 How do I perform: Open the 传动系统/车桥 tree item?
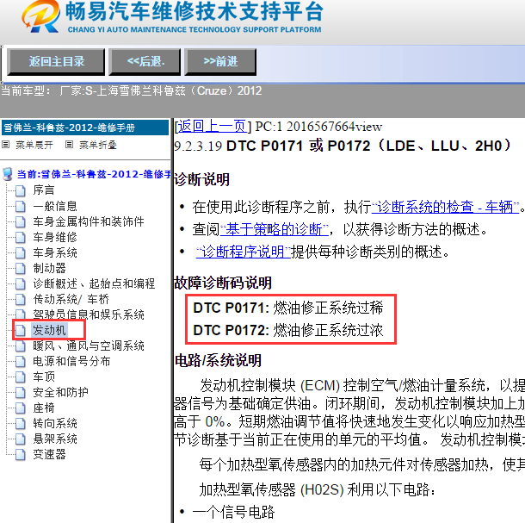click(x=71, y=299)
